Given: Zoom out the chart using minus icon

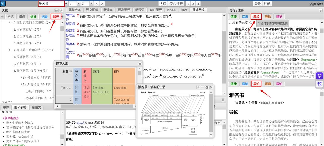Looking at the screenshot, I should (202, 87).
